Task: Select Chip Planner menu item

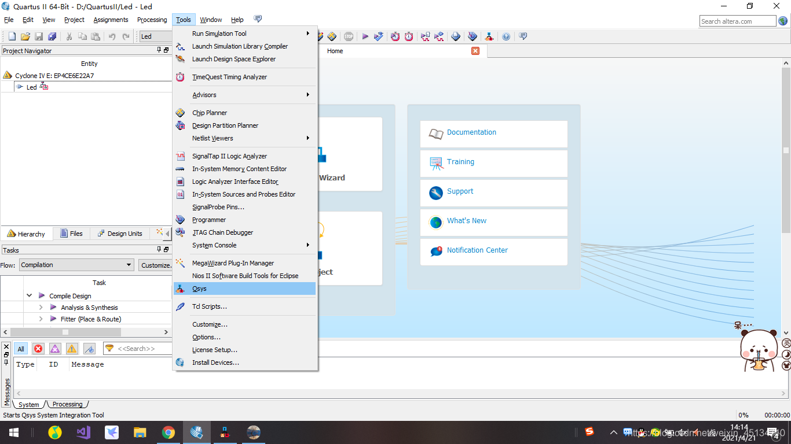Action: click(x=245, y=113)
